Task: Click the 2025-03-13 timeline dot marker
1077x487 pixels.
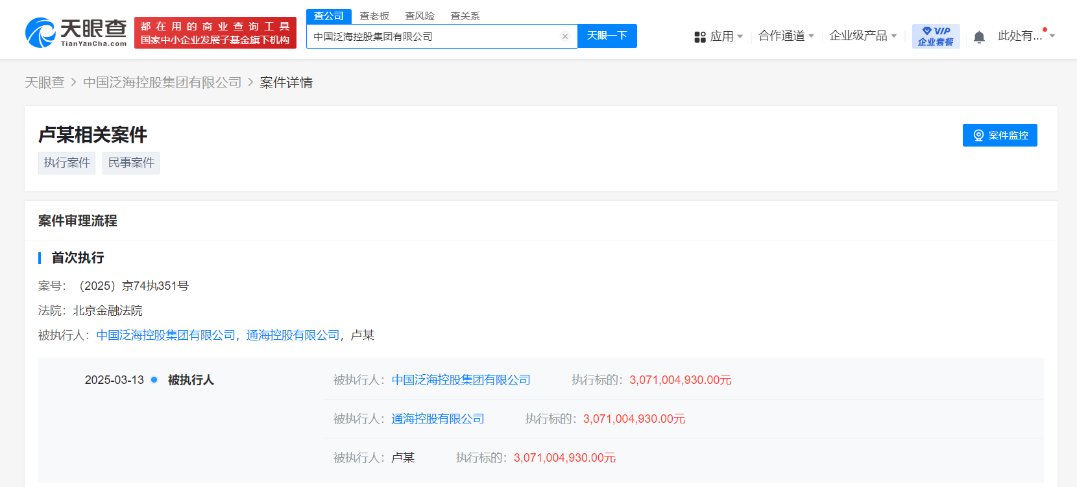Action: tap(154, 380)
